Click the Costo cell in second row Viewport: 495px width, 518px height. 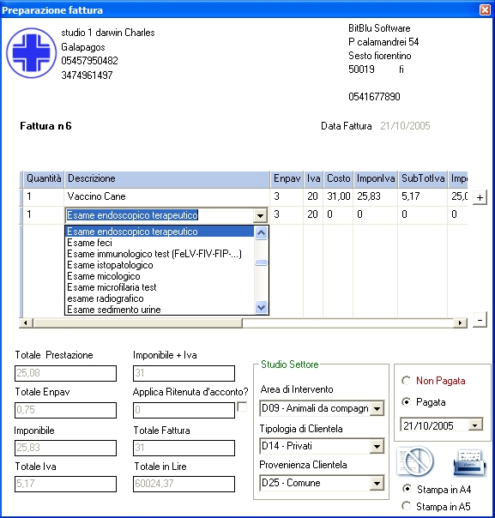[x=338, y=214]
